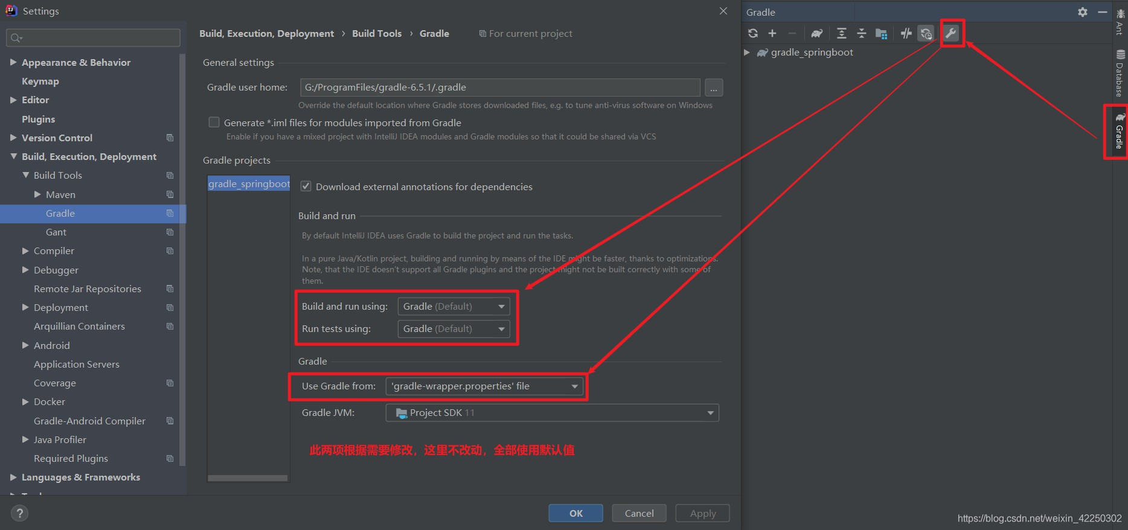The height and width of the screenshot is (530, 1128).
Task: Select gradle_springboot in Gradle projects list
Action: (x=249, y=184)
